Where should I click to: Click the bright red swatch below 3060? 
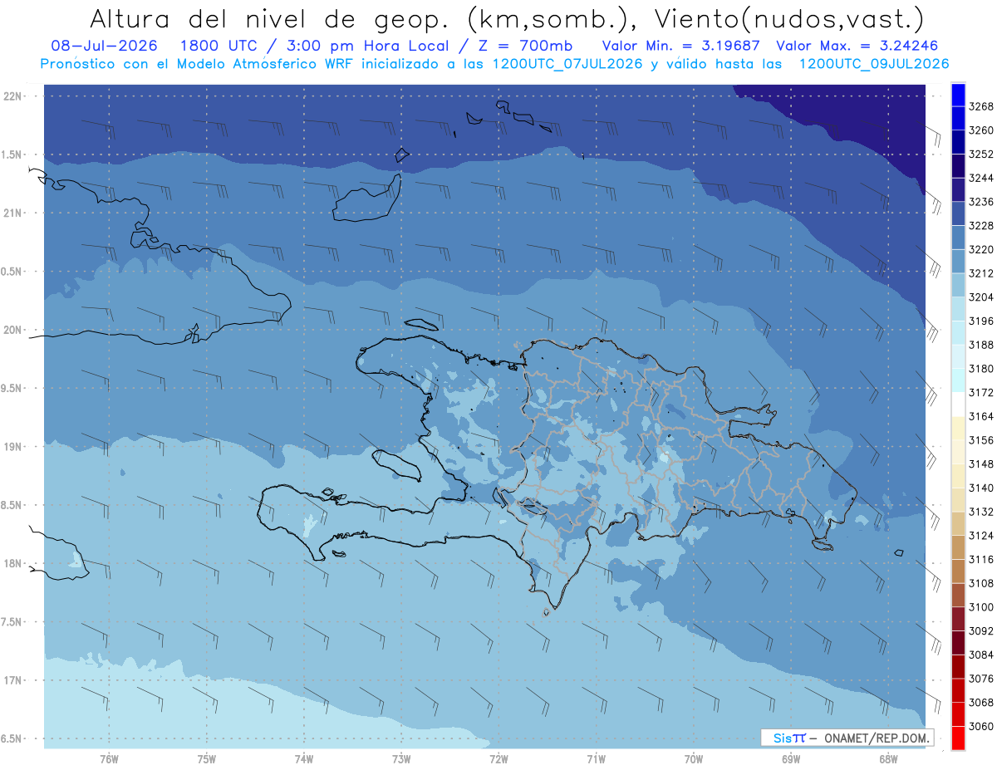click(x=958, y=738)
